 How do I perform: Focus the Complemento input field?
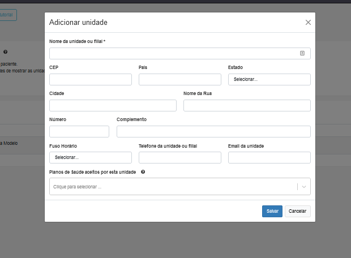pos(213,131)
